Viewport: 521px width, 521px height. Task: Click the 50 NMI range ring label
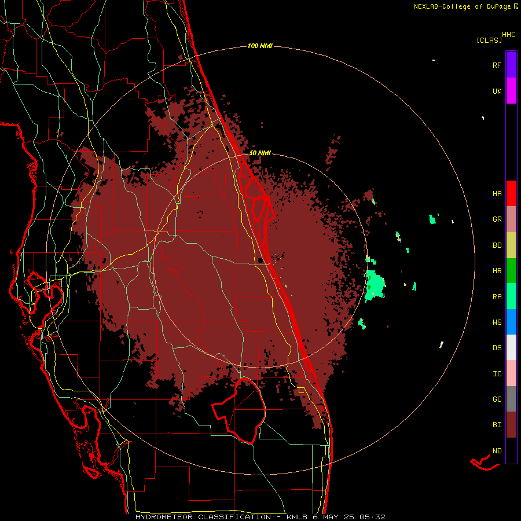(260, 153)
